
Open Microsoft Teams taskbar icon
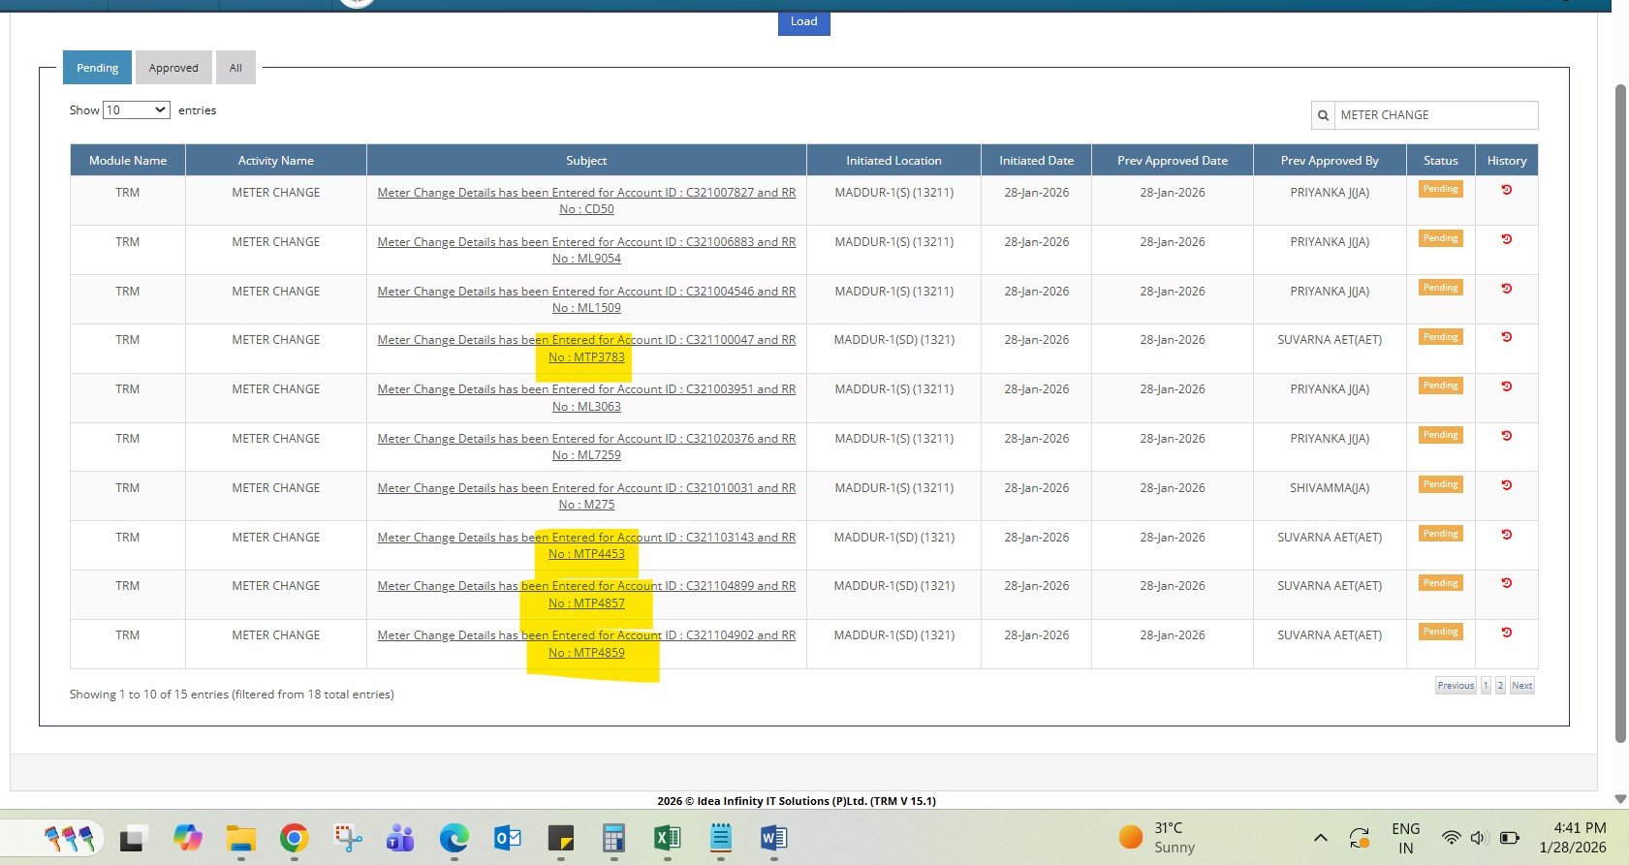click(399, 838)
